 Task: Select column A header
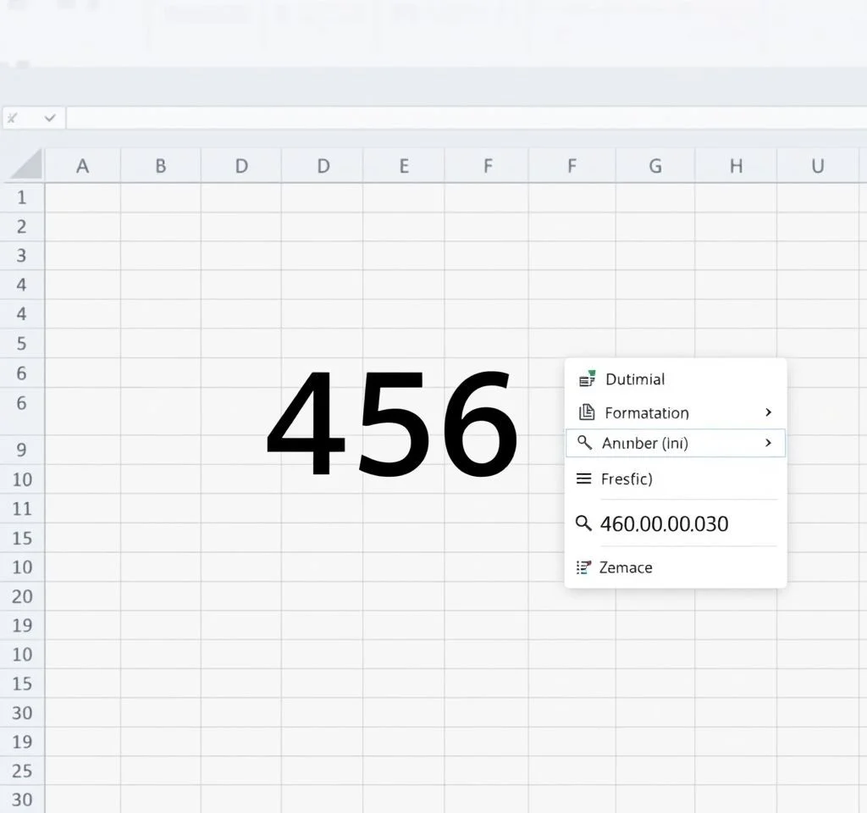pyautogui.click(x=82, y=166)
